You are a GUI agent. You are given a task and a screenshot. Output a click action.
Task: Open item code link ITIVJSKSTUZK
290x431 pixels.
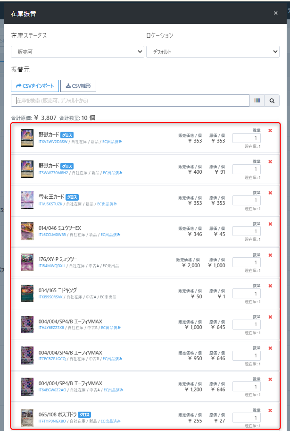[50, 204]
